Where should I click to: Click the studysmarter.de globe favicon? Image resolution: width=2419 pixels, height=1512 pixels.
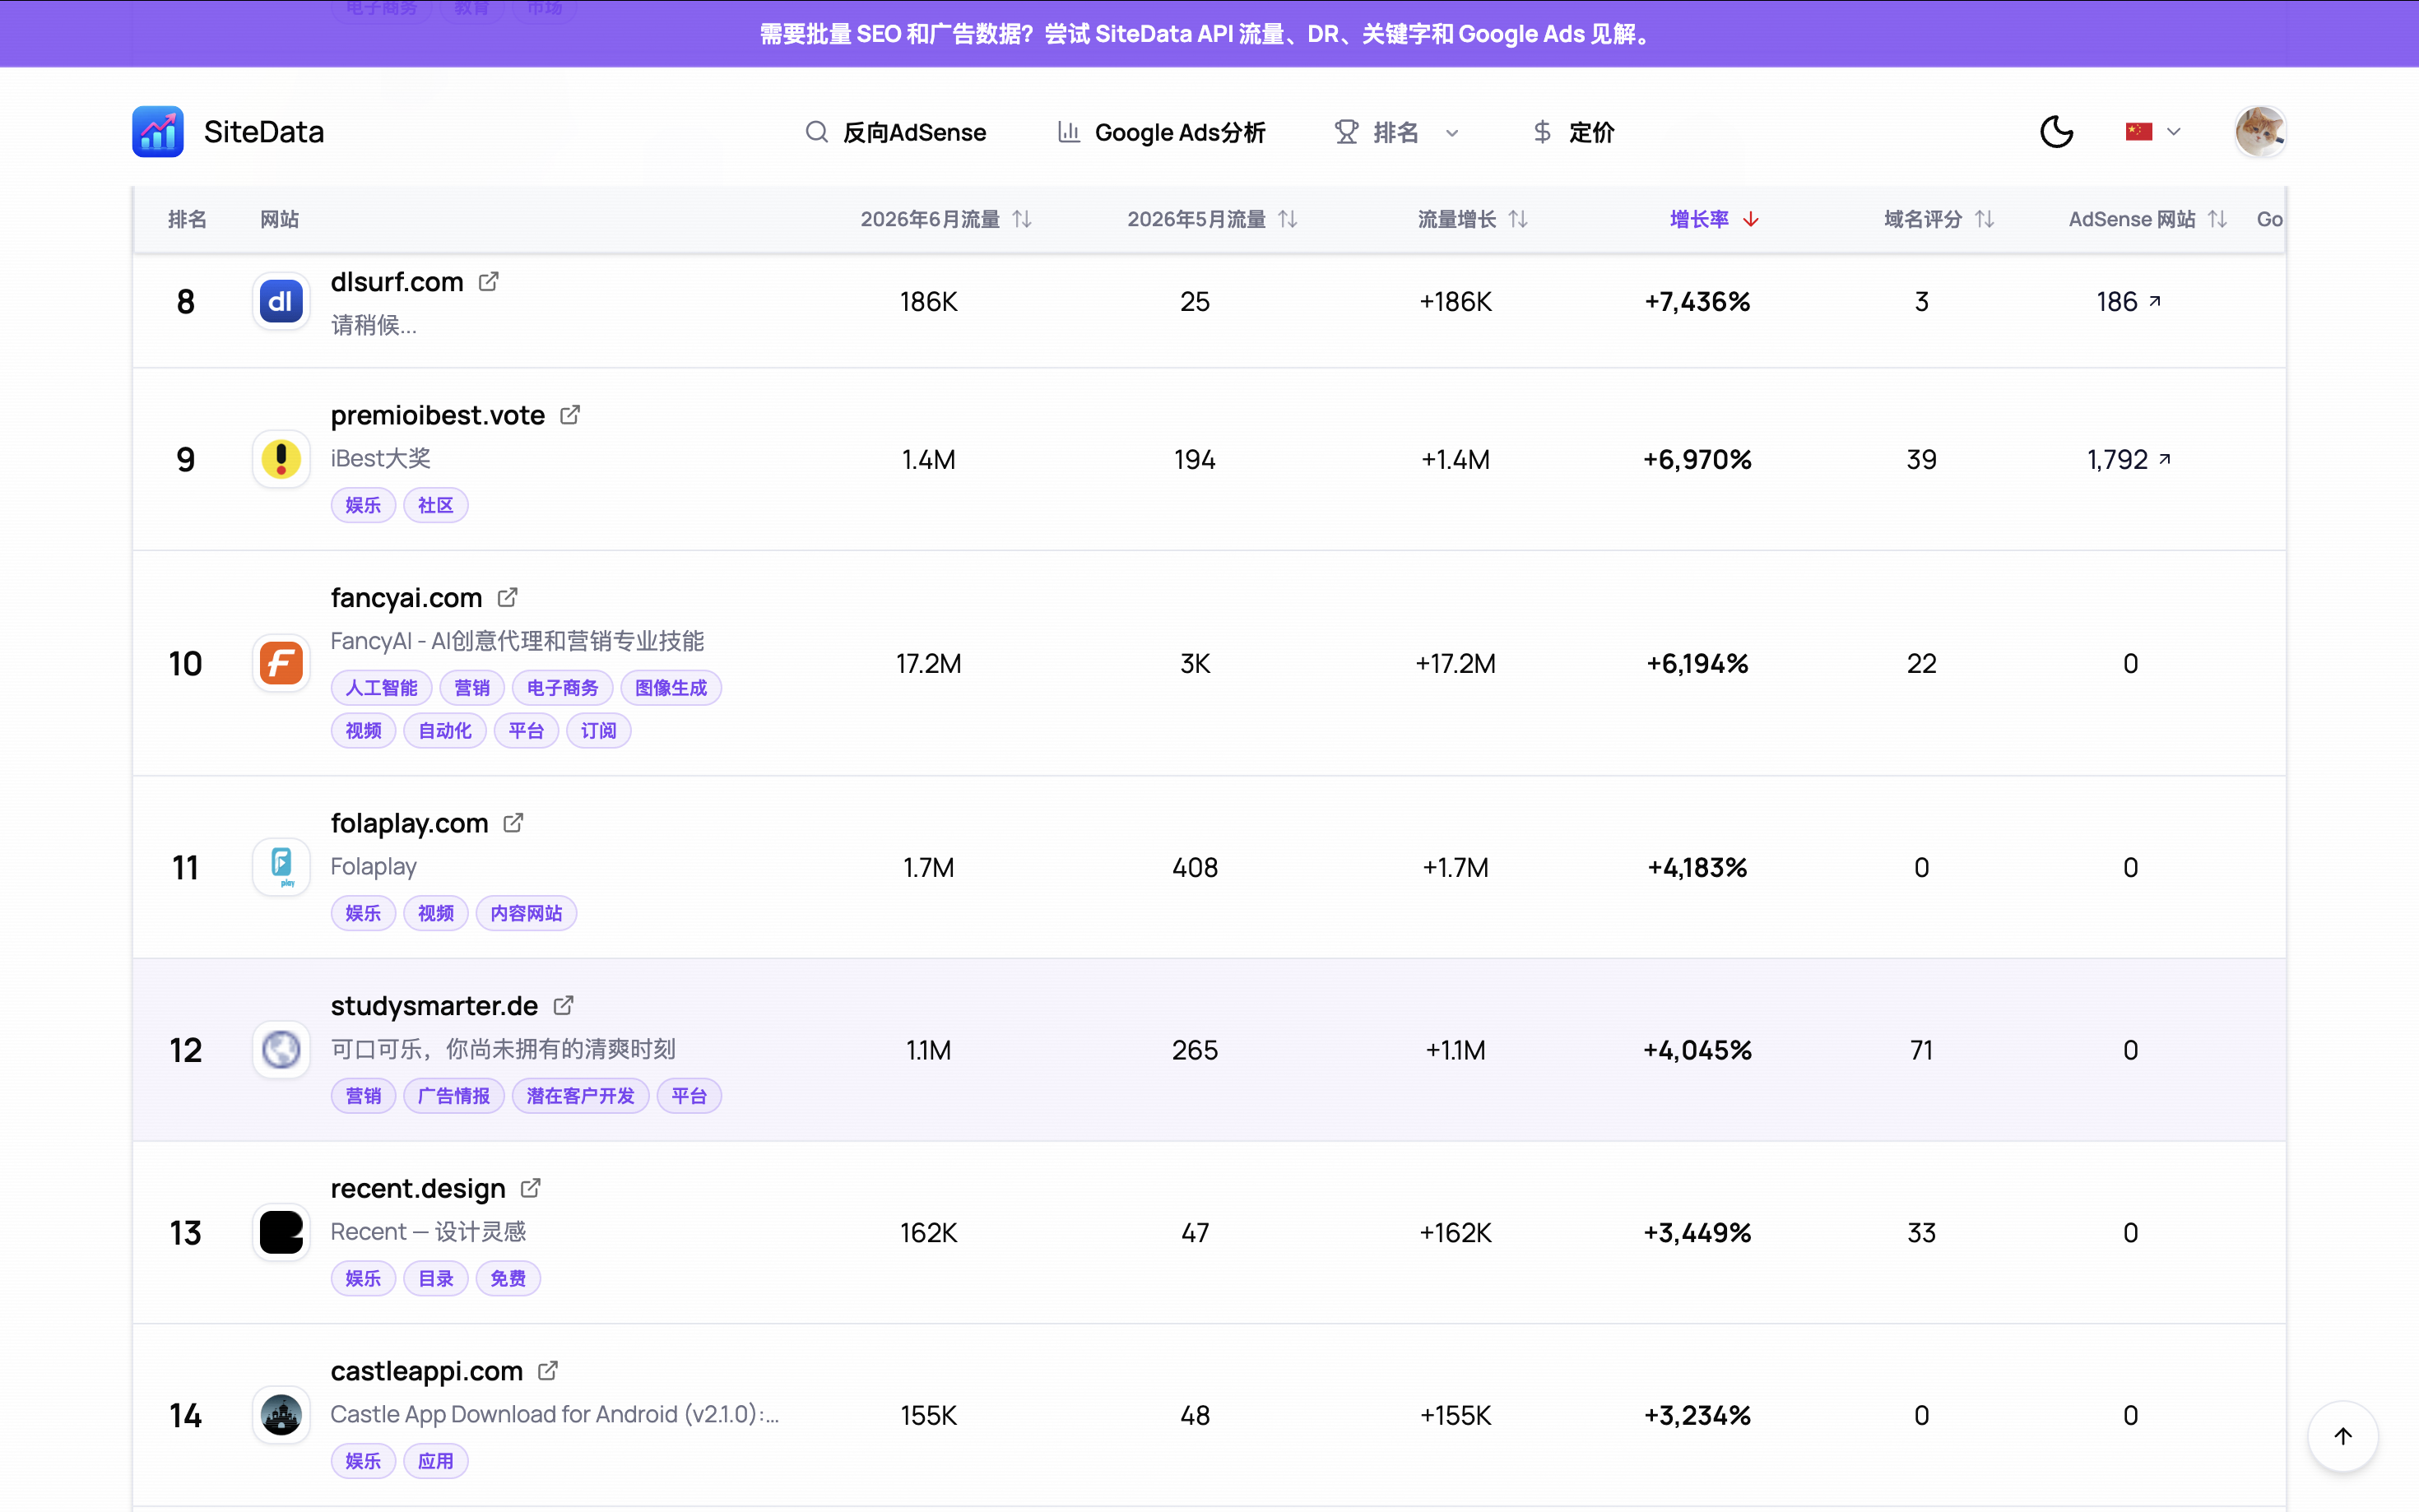pyautogui.click(x=281, y=1050)
